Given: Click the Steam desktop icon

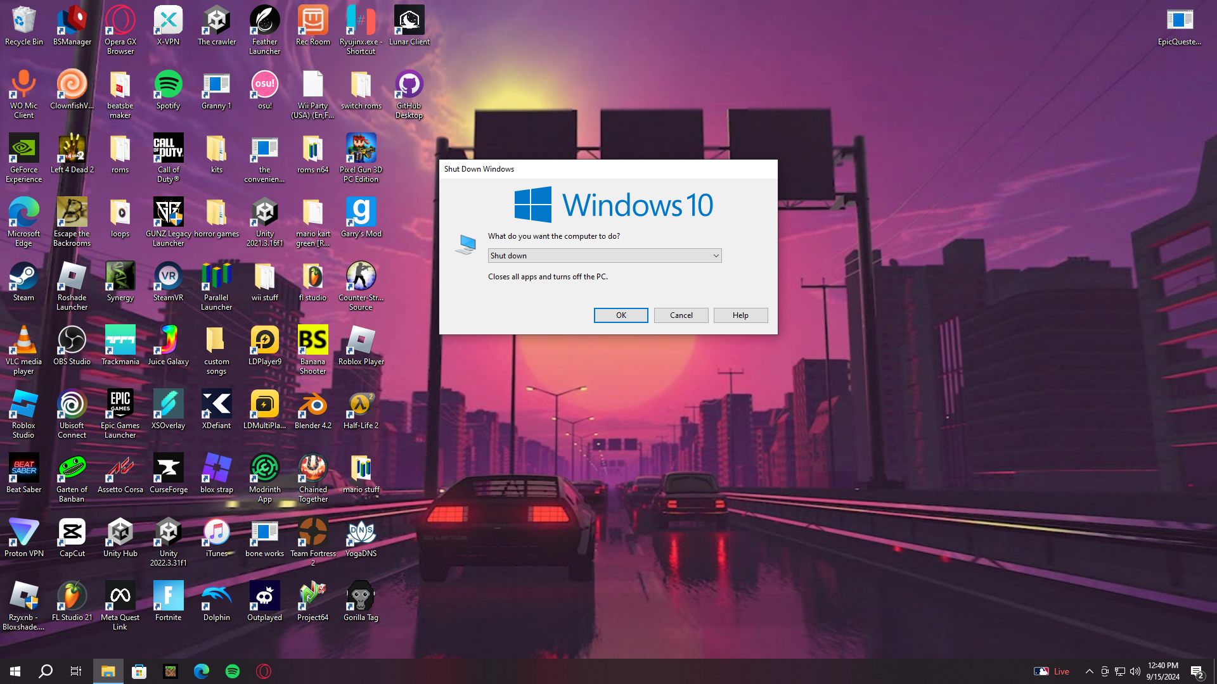Looking at the screenshot, I should (x=23, y=277).
